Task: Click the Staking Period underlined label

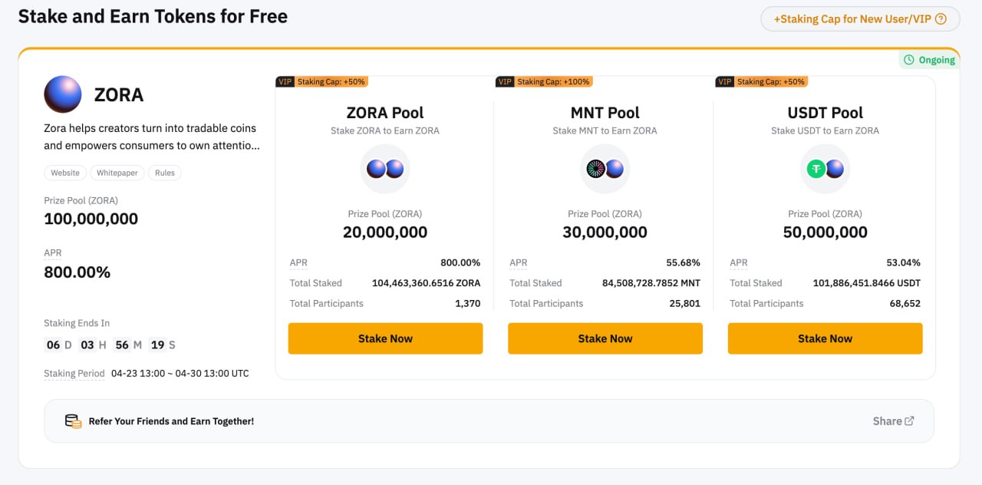Action: pyautogui.click(x=74, y=374)
